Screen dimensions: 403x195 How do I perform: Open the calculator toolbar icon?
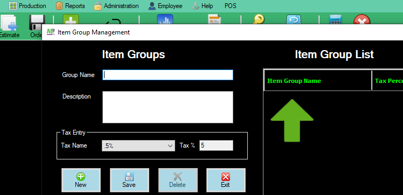[336, 19]
